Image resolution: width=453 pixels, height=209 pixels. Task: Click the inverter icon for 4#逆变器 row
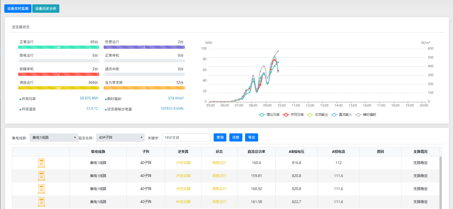(41, 202)
